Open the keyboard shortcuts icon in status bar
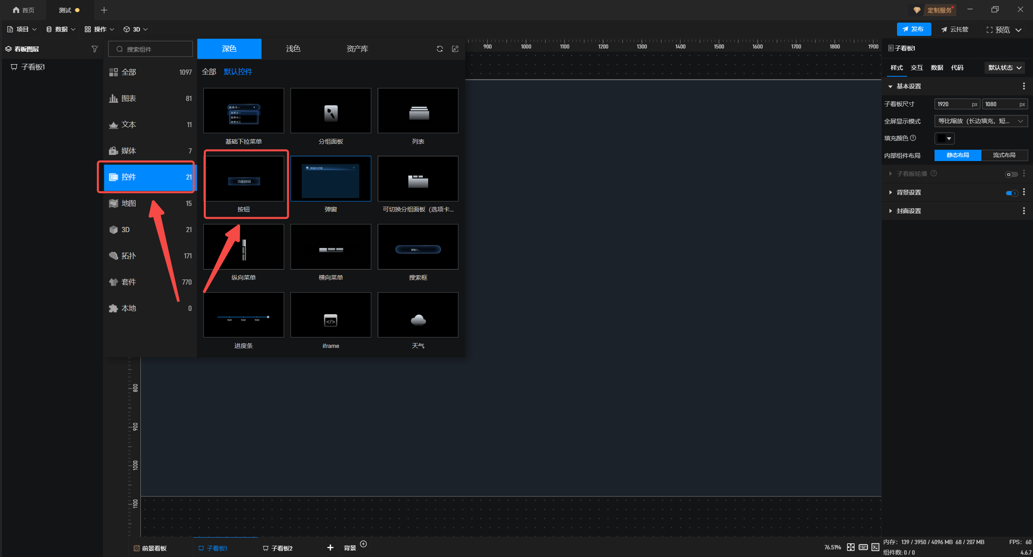1033x557 pixels. pyautogui.click(x=863, y=547)
